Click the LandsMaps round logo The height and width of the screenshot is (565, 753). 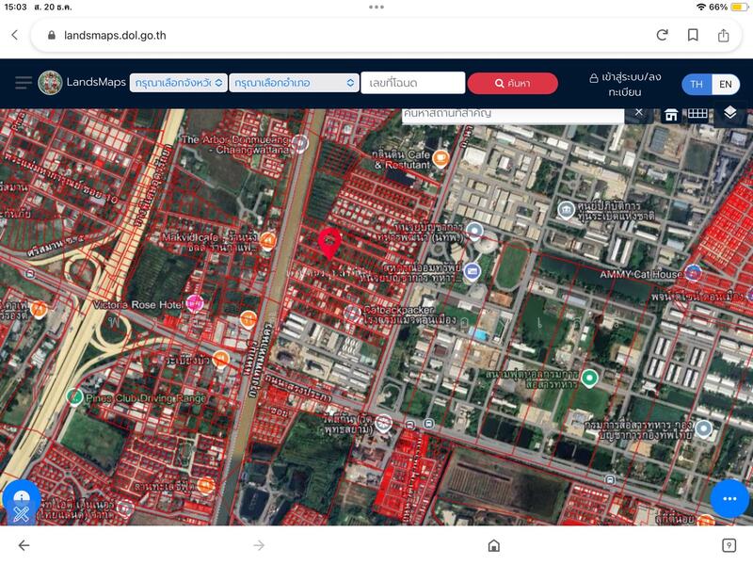pyautogui.click(x=50, y=83)
